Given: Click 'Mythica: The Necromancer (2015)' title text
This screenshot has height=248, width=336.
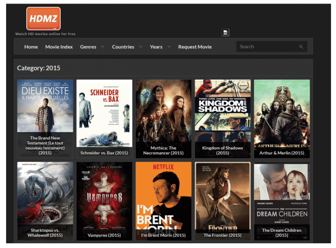Looking at the screenshot, I should tap(163, 150).
